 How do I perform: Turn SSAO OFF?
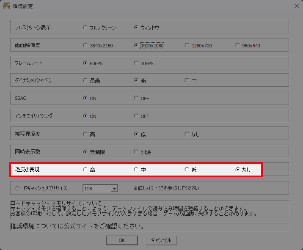tap(136, 99)
